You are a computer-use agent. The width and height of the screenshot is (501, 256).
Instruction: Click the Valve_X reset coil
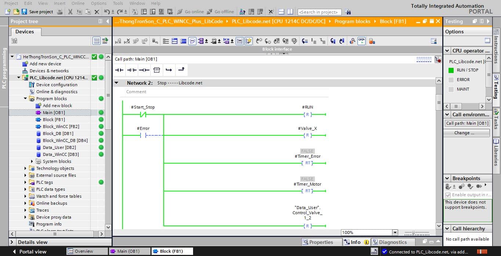click(x=308, y=136)
